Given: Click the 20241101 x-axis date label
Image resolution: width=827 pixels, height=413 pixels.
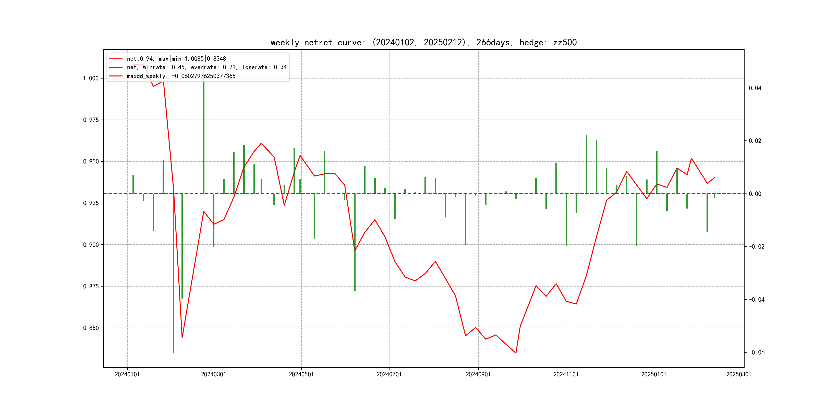Looking at the screenshot, I should tap(566, 374).
